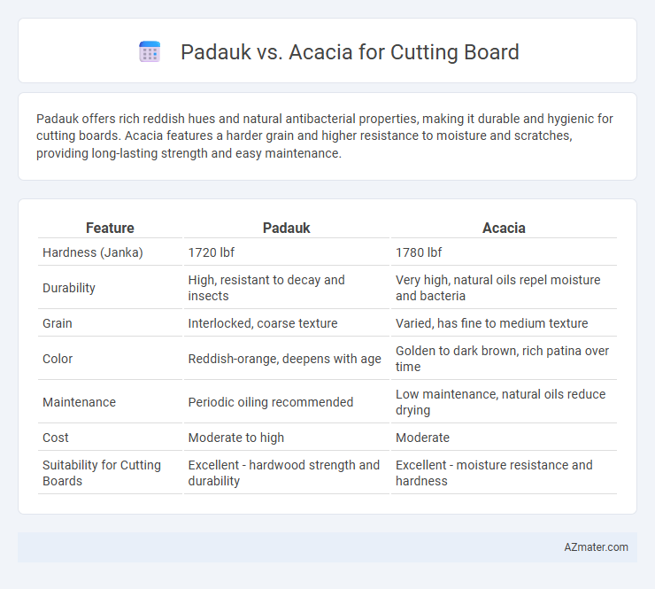This screenshot has width=655, height=589.
Task: Click the 1720 lbf cell
Action: pyautogui.click(x=212, y=252)
